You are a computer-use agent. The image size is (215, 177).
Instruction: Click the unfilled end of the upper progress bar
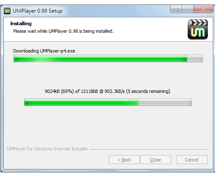pyautogui.click(x=195, y=58)
